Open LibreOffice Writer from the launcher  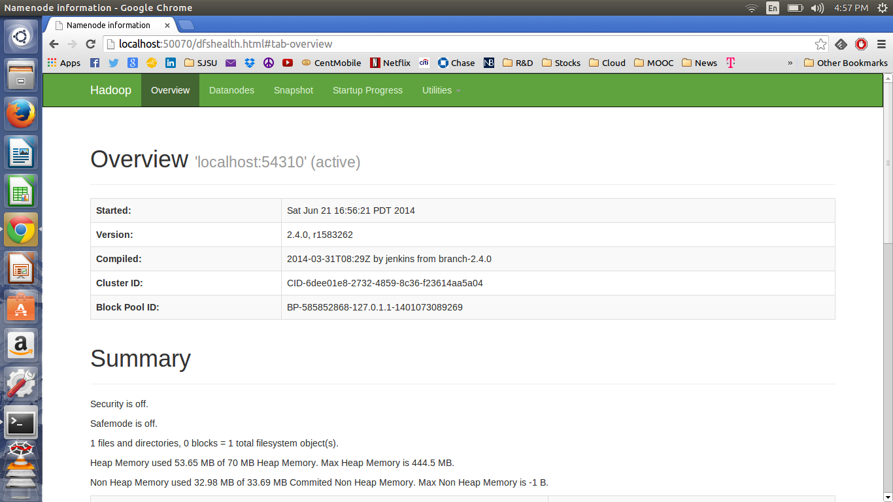click(22, 152)
